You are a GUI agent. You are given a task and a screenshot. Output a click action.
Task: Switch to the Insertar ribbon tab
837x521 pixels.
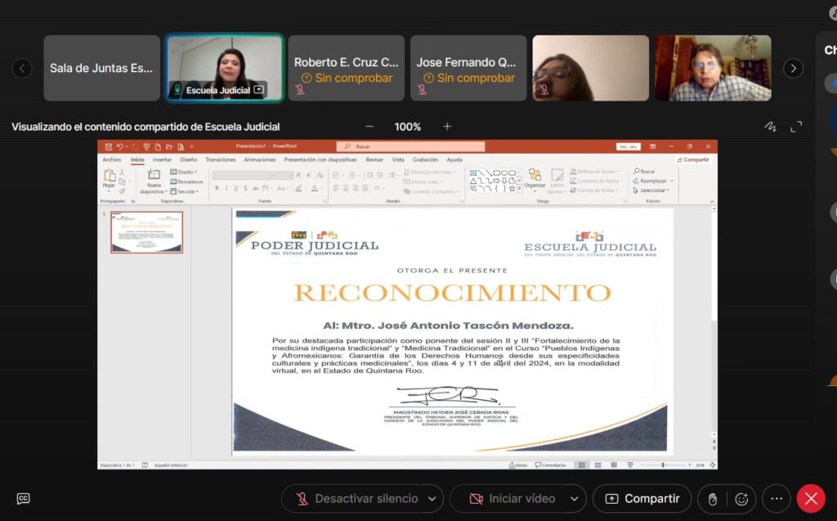pos(163,159)
